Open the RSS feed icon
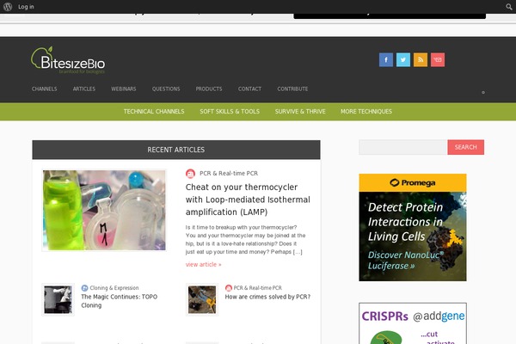516x344 pixels. click(x=421, y=60)
